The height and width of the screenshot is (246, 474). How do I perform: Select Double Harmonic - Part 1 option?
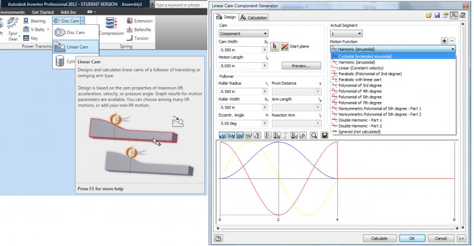393,120
